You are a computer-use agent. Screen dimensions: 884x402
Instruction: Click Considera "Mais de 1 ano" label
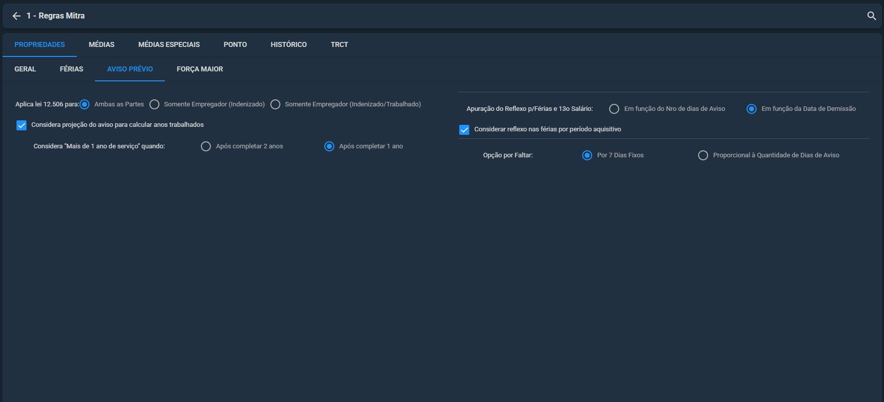click(x=99, y=146)
